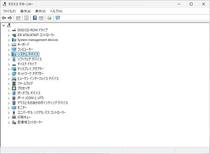The width and height of the screenshot is (210, 154).
Task: Click the ディスプレイ アダプター icon
Action: tap(14, 69)
